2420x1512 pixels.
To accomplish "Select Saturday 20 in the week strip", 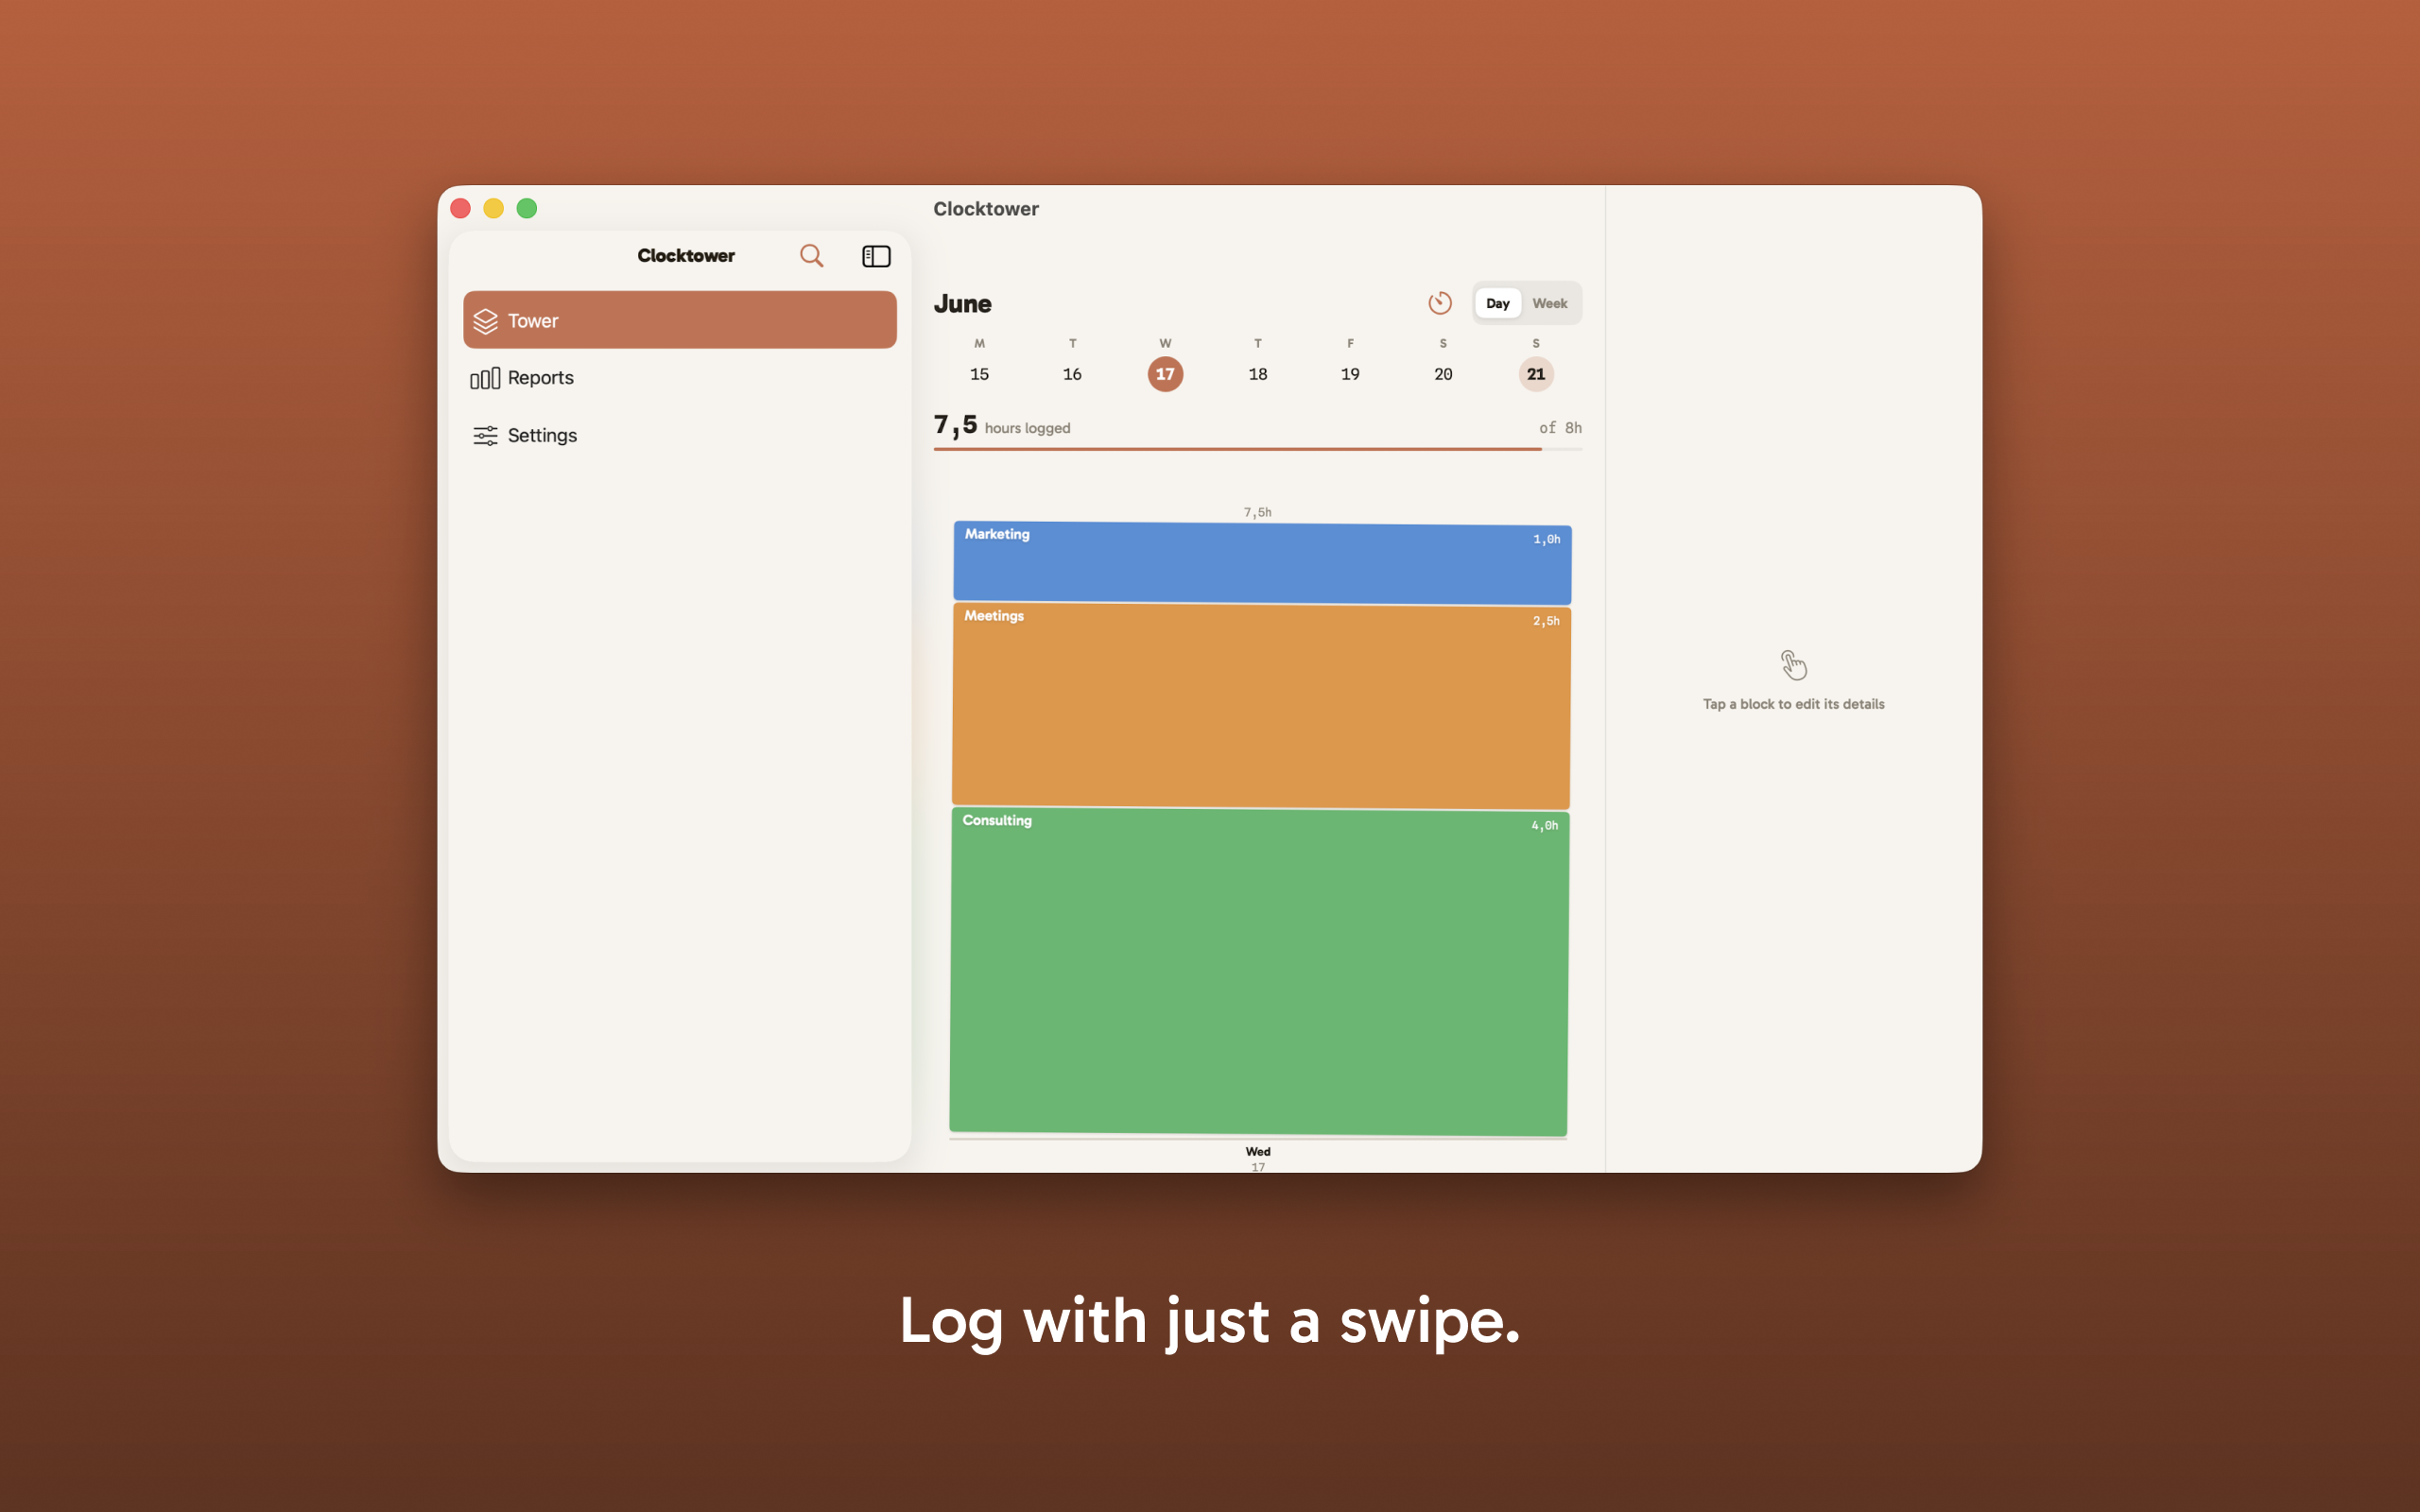I will [x=1443, y=374].
